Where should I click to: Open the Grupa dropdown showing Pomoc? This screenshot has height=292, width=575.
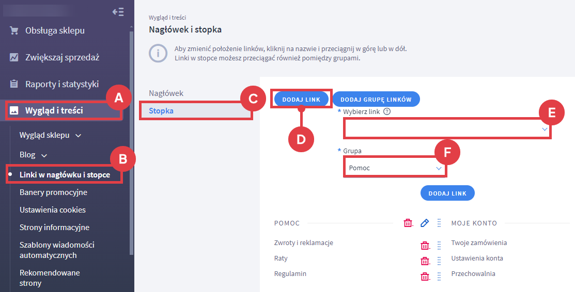(395, 168)
